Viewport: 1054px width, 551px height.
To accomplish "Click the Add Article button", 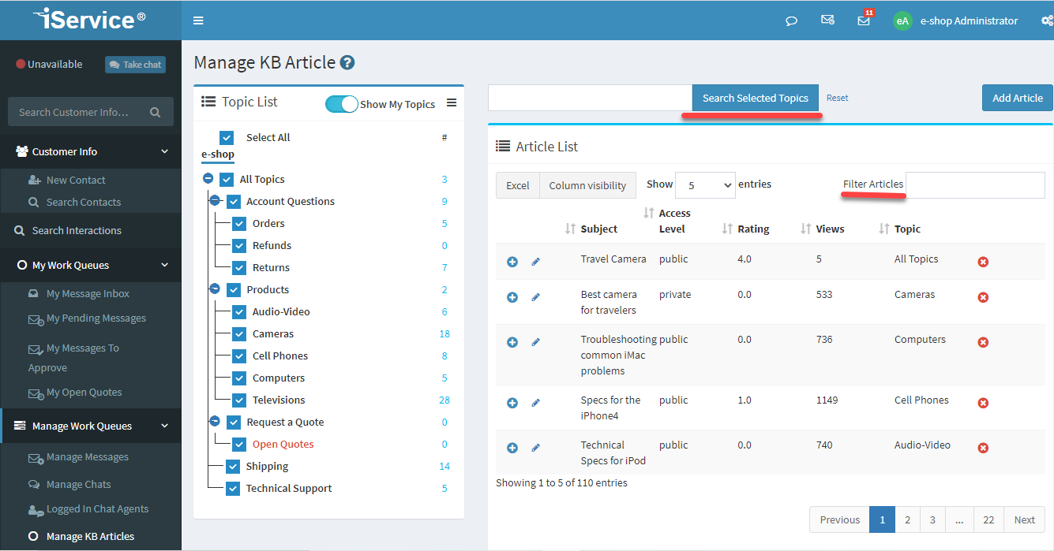I will (x=1017, y=98).
